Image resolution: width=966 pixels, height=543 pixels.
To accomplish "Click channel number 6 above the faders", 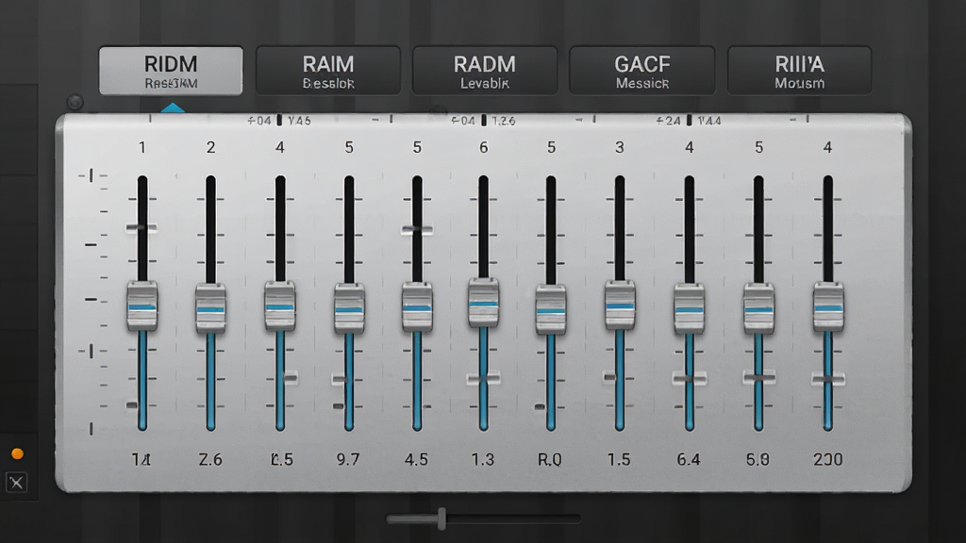I will (x=484, y=148).
